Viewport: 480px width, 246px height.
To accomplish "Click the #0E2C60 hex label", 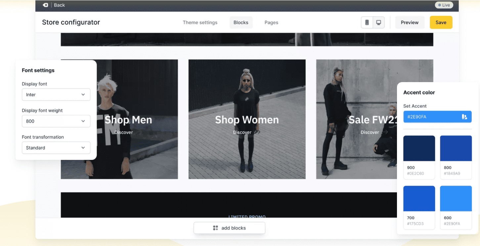I will (415, 173).
